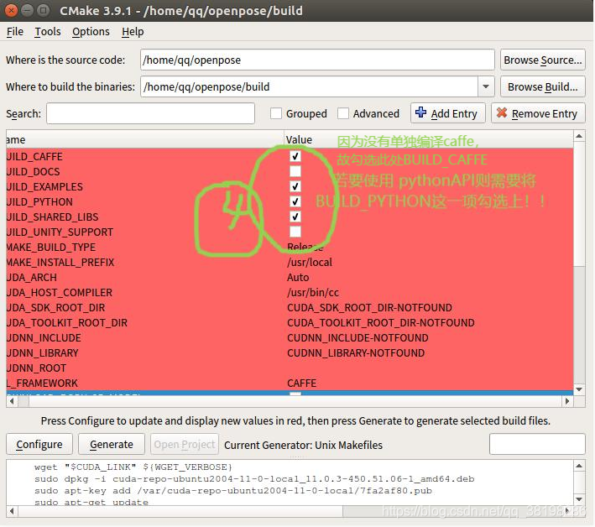Select the BUILD_PYTHON row name
The image size is (595, 527).
(39, 201)
